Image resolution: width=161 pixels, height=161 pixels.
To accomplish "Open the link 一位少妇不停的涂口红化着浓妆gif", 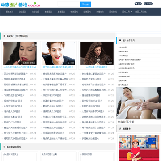I will click(20, 68).
